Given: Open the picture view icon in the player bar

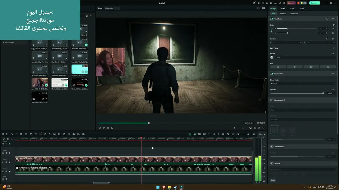Looking at the screenshot, I should (263, 8).
